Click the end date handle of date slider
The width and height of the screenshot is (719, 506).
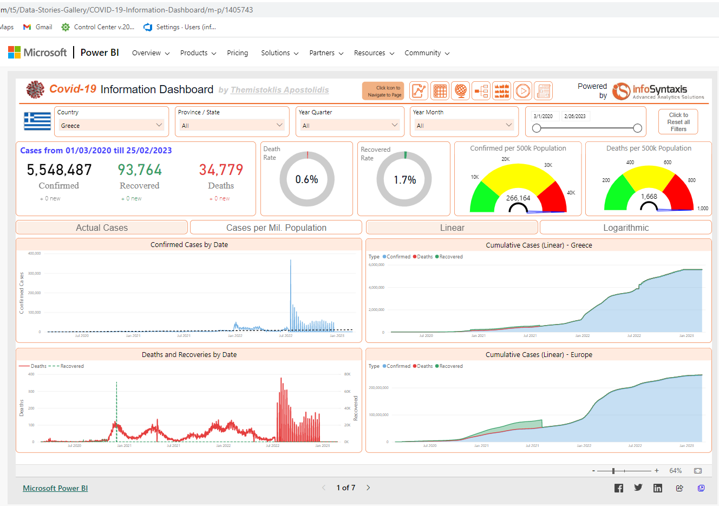coord(638,128)
